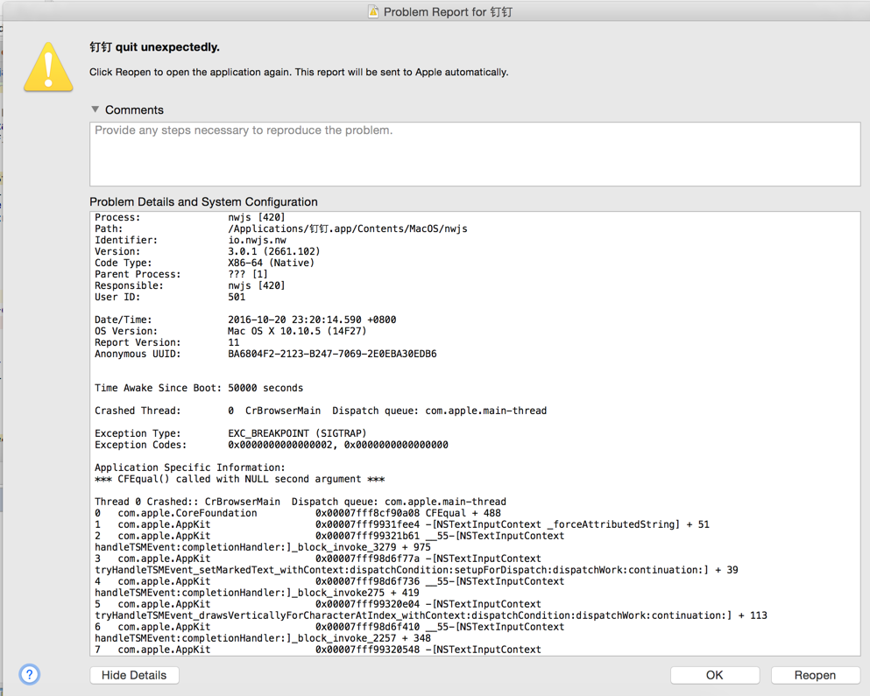This screenshot has width=870, height=696.
Task: Select the 'Process: nwjs [420]' line
Action: (190, 217)
